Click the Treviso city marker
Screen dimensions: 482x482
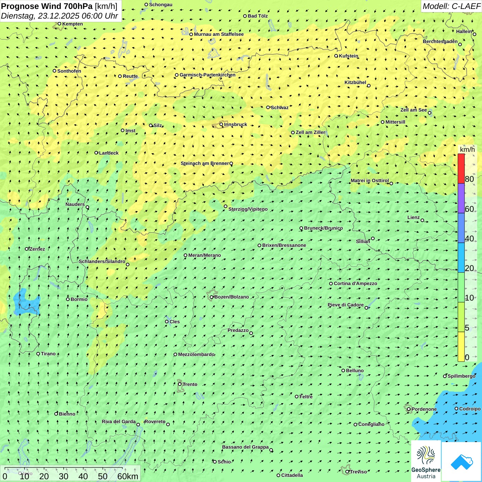coord(347,472)
